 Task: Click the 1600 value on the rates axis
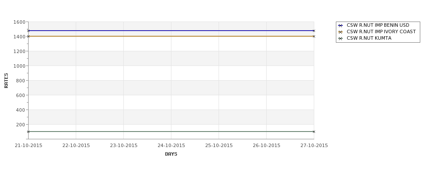[19, 22]
